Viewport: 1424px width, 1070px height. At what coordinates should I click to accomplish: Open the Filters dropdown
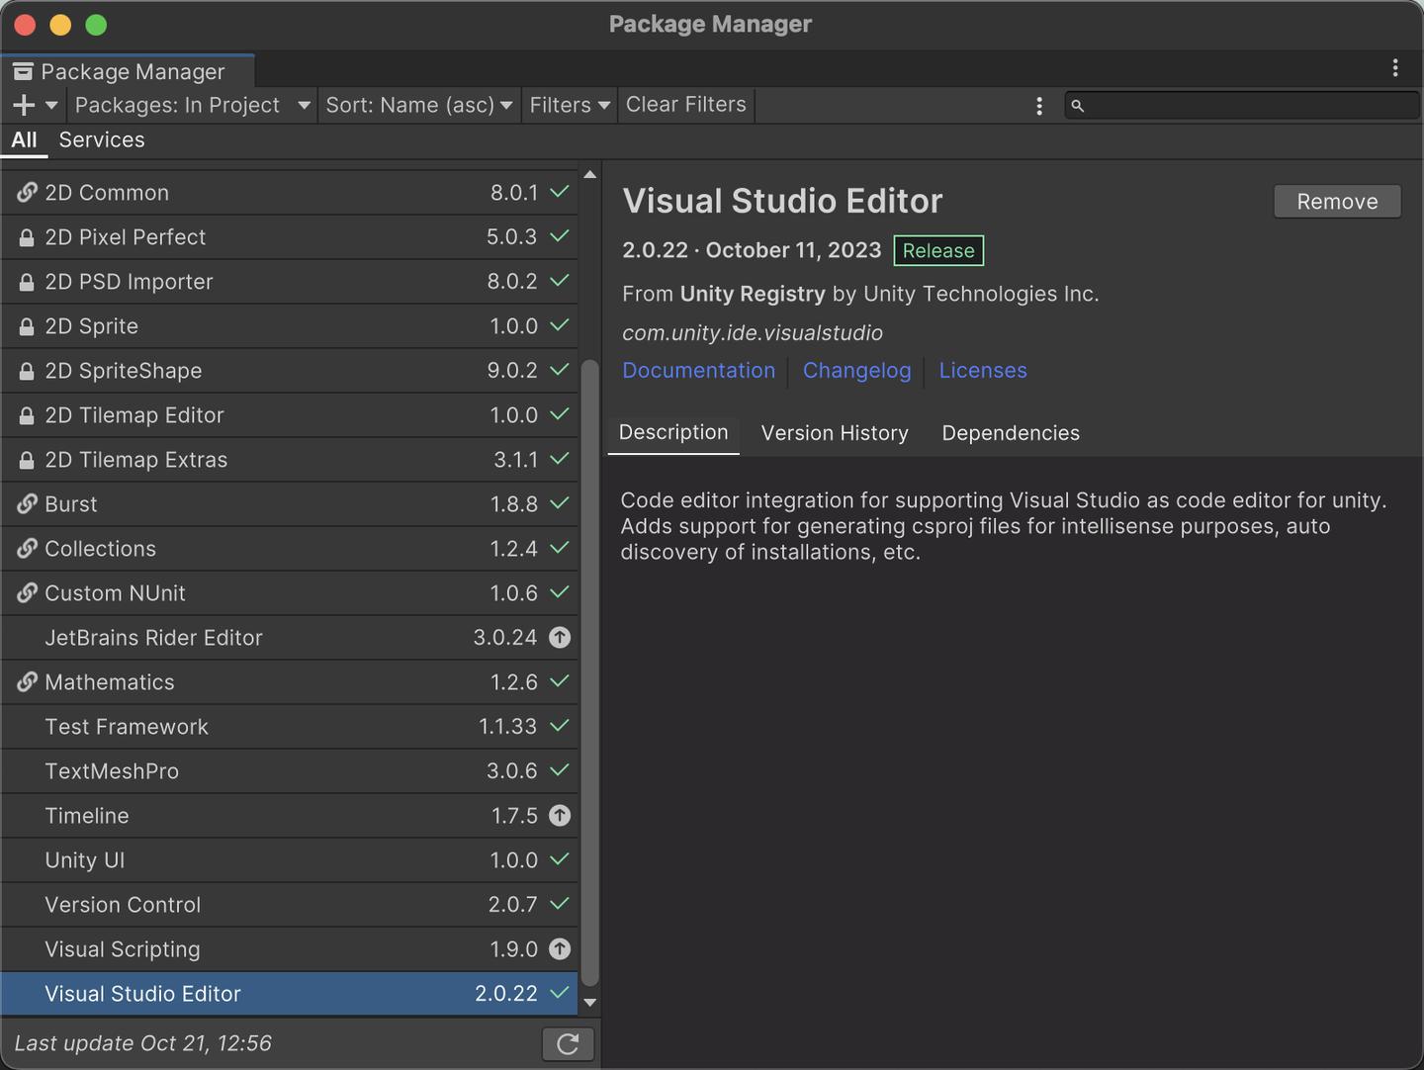(x=569, y=105)
